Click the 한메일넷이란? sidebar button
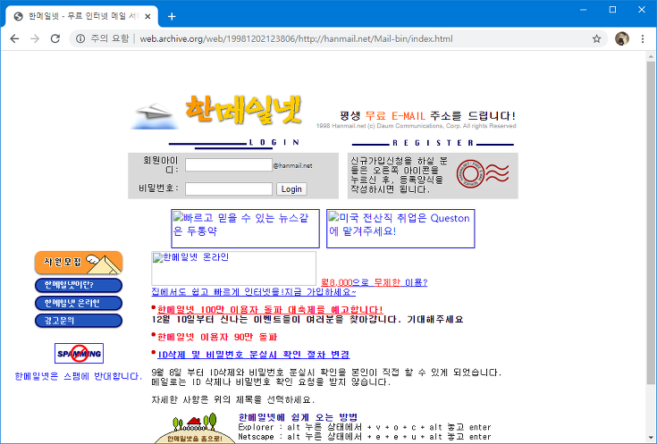Viewport: 657px width, 444px height. point(79,285)
